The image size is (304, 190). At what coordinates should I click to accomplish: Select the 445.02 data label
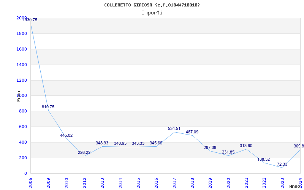click(66, 135)
